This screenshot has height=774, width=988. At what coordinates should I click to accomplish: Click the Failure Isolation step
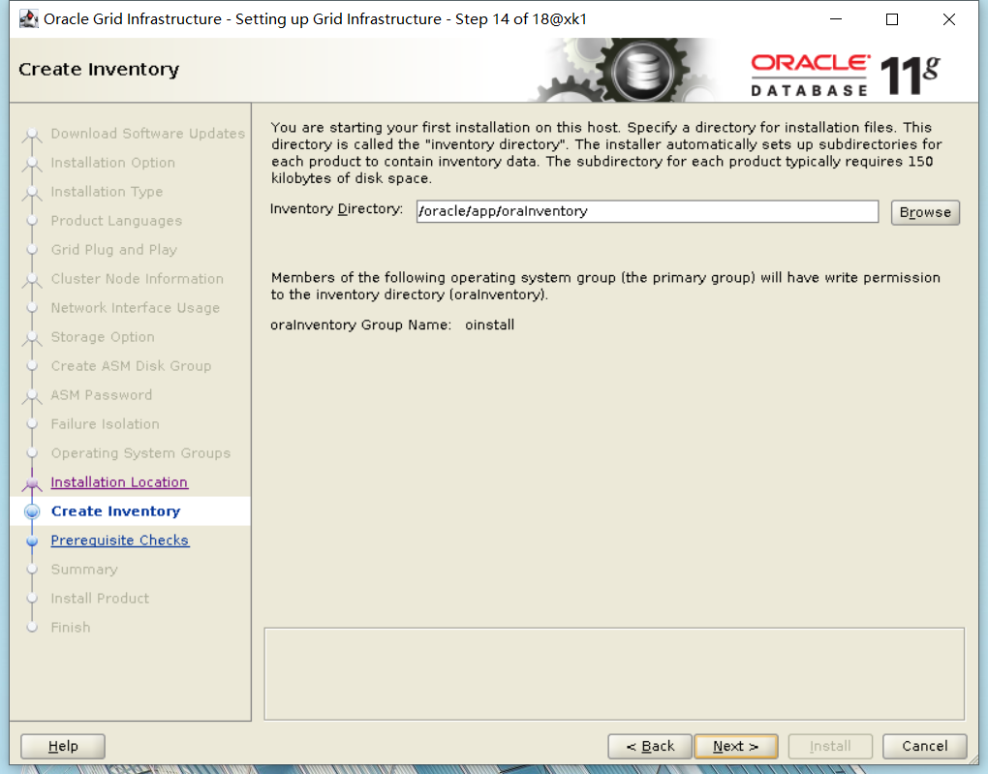point(106,423)
